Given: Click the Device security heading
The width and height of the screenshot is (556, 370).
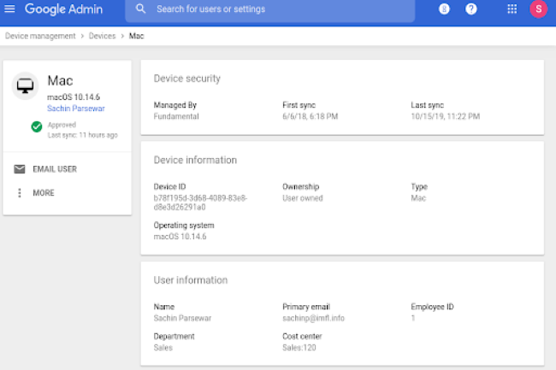Looking at the screenshot, I should click(186, 79).
